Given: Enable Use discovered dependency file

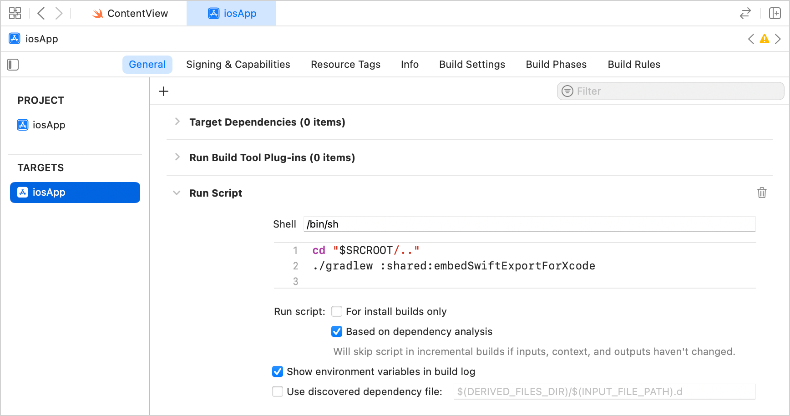Looking at the screenshot, I should point(278,391).
